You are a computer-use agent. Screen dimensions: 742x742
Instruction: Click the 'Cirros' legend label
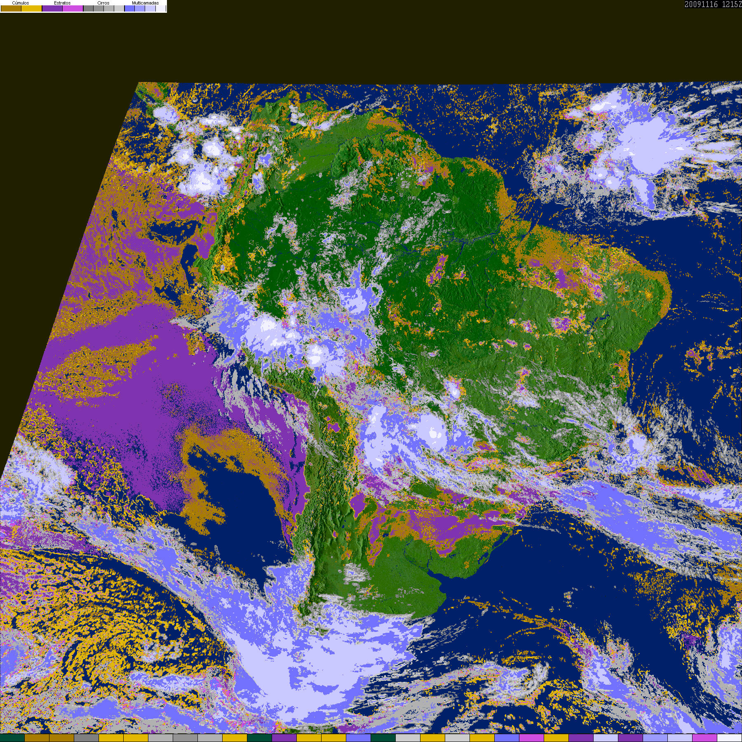(103, 3)
